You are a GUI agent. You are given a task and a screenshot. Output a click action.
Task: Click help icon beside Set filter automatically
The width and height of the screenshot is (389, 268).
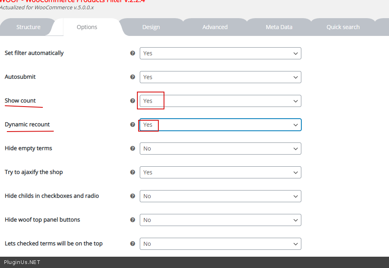132,53
